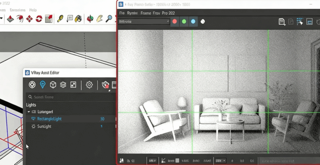Click the render teapot icon in Asset Editor
320x165 pixels.
click(105, 85)
